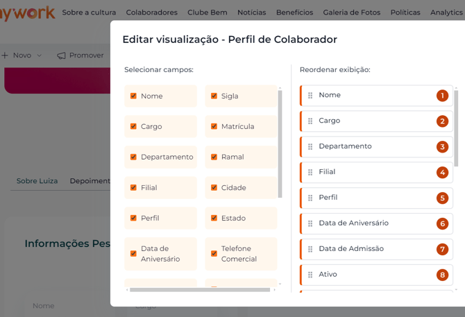Viewport: 465px width, 317px height.
Task: Click drag handle icon beside Filial row
Action: coord(310,173)
